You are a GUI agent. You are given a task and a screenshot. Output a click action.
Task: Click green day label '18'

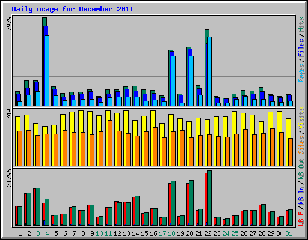tap(171, 233)
